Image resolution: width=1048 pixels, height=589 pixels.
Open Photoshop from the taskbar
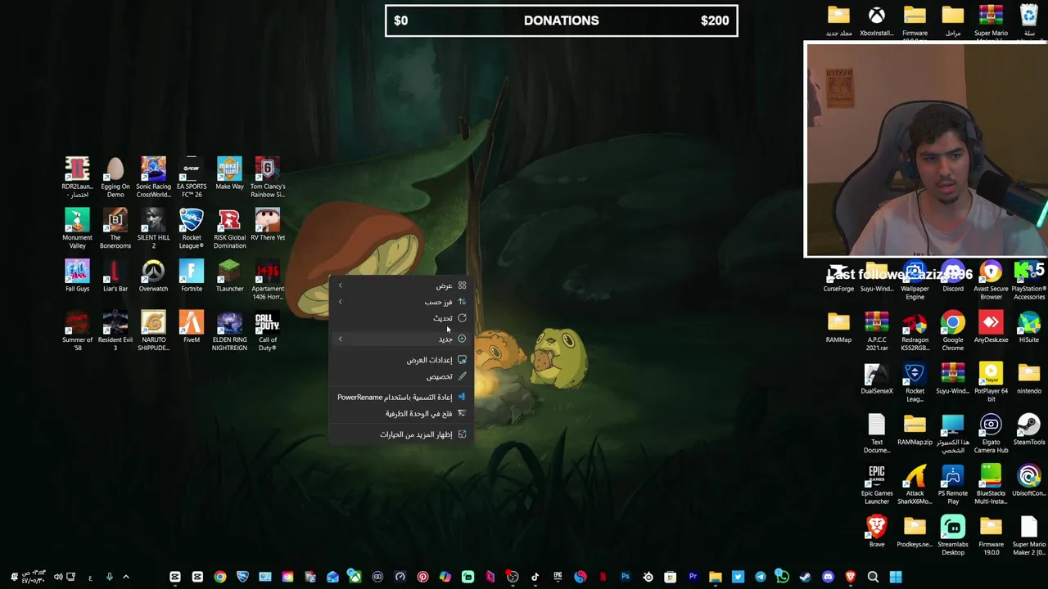(625, 577)
